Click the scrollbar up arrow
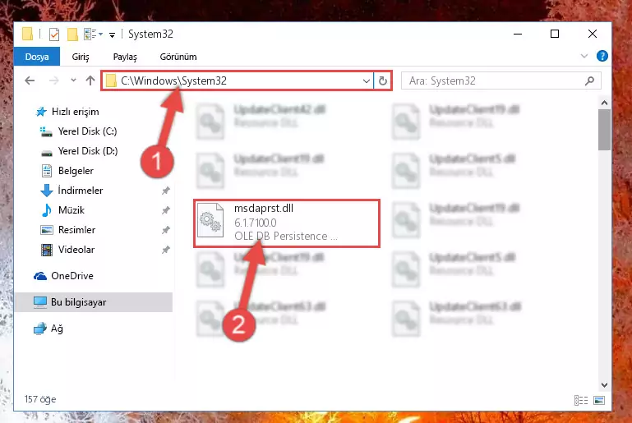632x423 pixels. click(x=604, y=103)
